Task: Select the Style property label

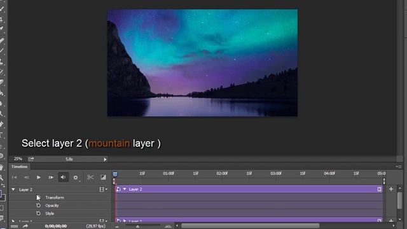Action: (x=50, y=214)
